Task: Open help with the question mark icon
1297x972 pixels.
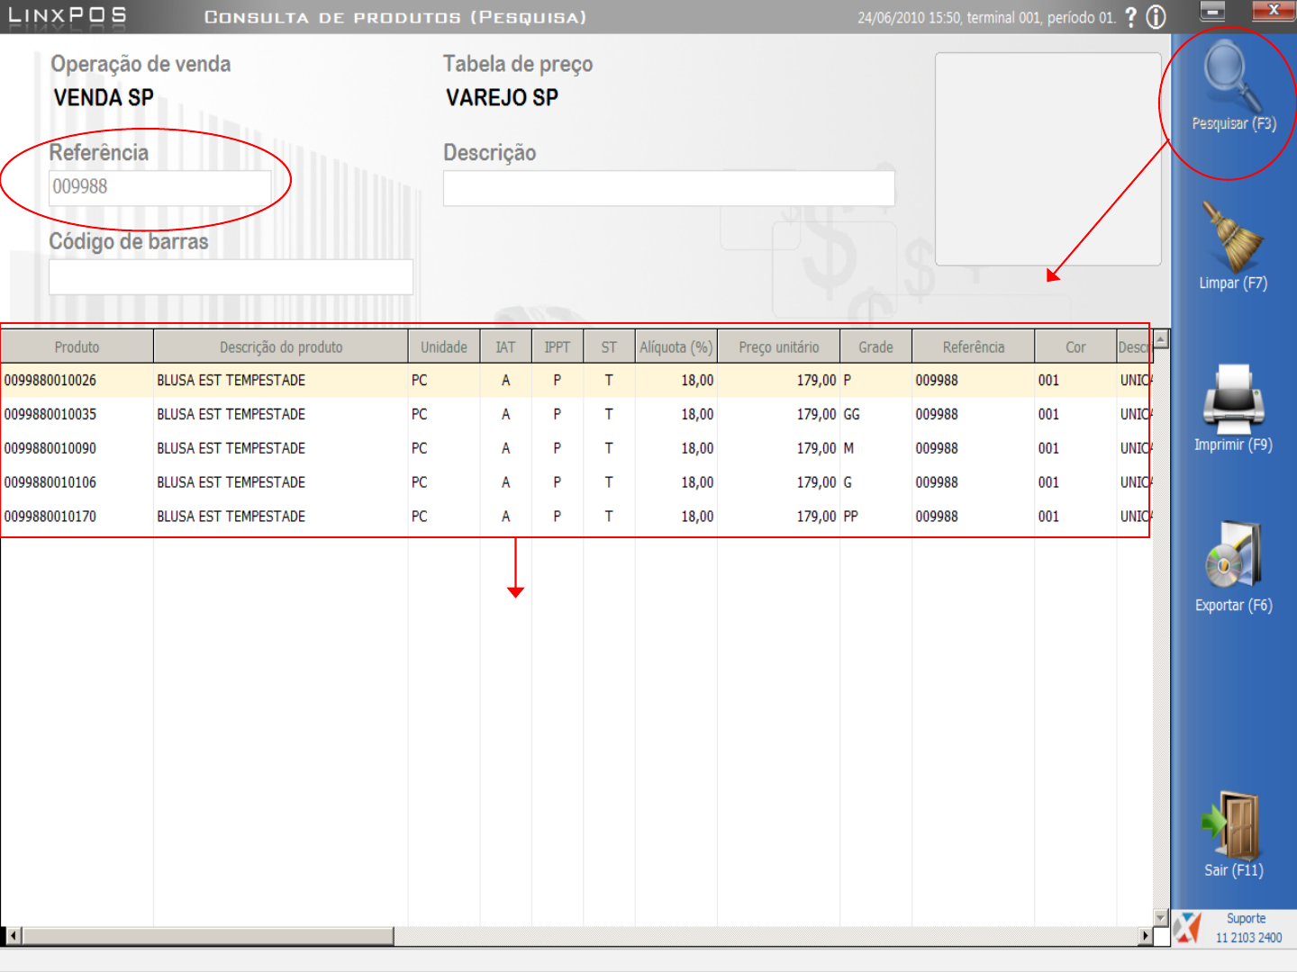Action: pos(1131,17)
